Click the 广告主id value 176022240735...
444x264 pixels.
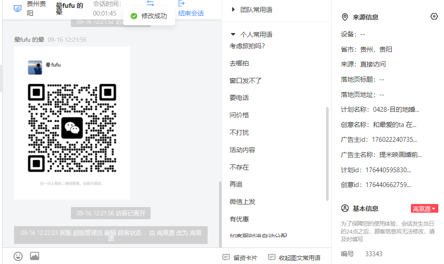coord(394,140)
